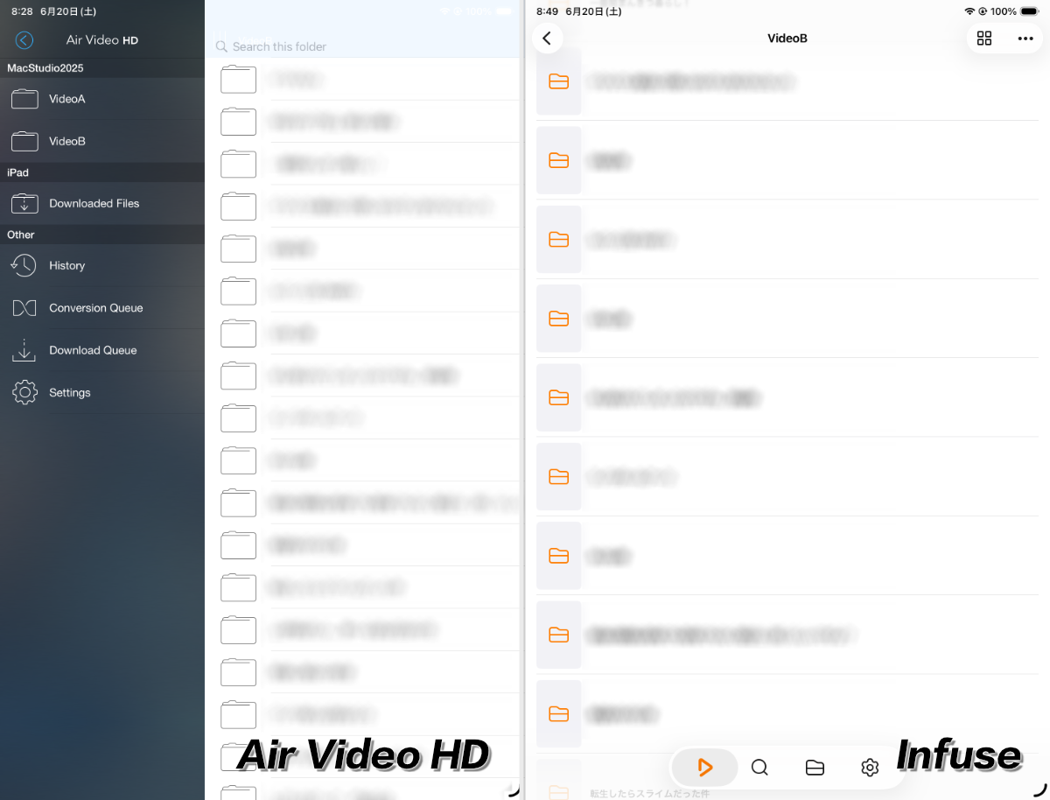The width and height of the screenshot is (1050, 800).
Task: Open History in Air Video HD
Action: tap(102, 265)
